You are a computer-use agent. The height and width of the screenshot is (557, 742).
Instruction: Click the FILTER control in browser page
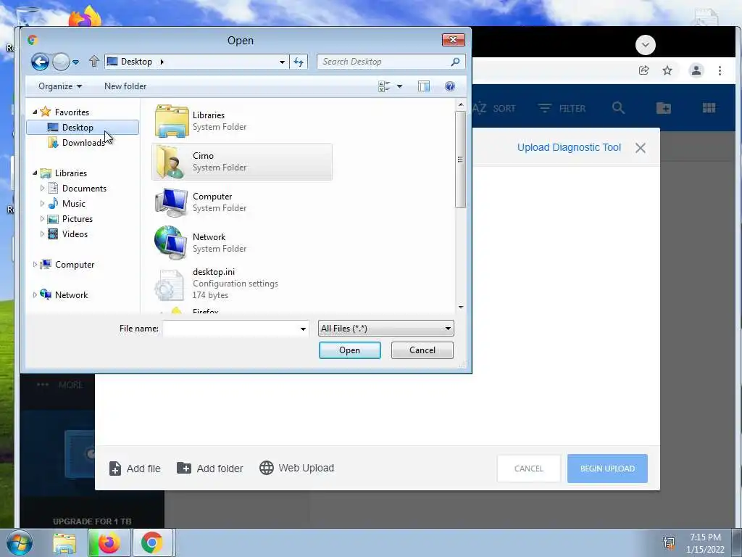562,109
